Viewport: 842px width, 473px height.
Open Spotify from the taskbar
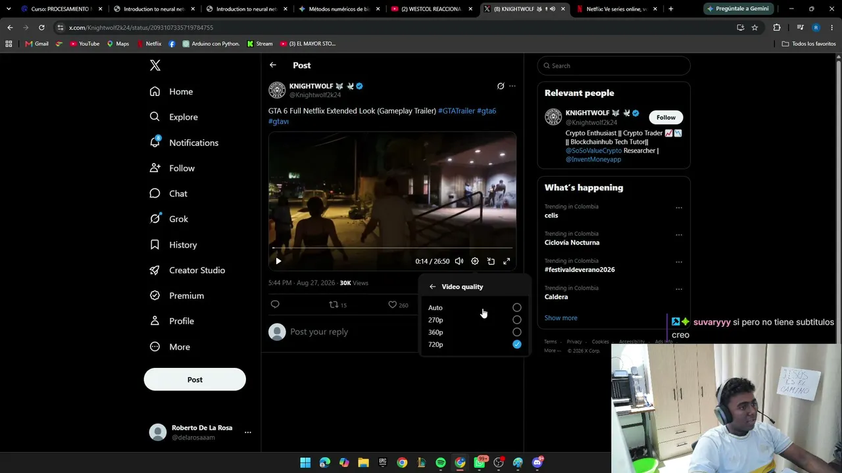[441, 462]
